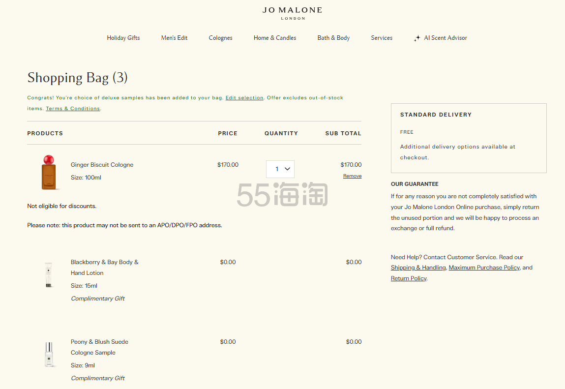The image size is (565, 389).
Task: Click the Ginger Biscuit Cologne product name
Action: point(102,165)
